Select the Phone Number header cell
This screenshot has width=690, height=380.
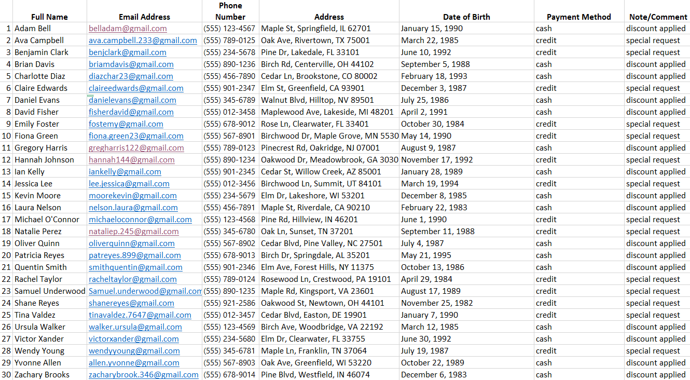tap(230, 11)
